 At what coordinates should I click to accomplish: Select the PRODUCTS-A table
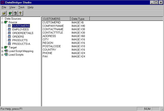click(21, 44)
